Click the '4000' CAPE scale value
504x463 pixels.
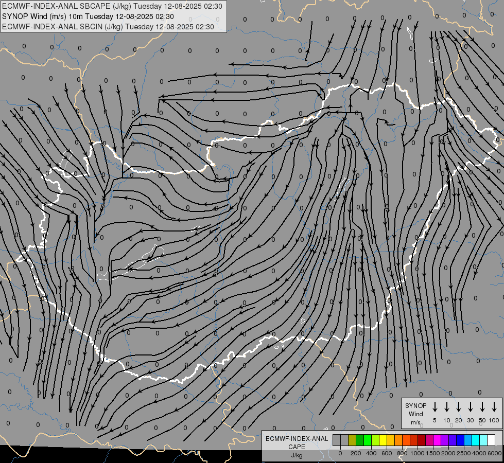479,453
